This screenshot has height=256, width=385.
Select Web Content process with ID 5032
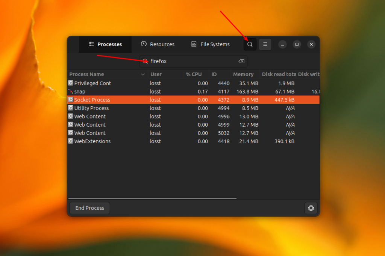coord(193,133)
